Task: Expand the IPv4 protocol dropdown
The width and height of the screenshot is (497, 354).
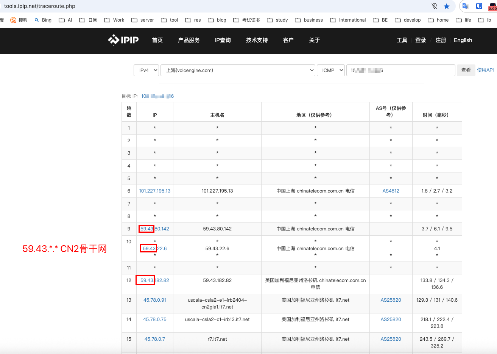Action: coord(146,70)
